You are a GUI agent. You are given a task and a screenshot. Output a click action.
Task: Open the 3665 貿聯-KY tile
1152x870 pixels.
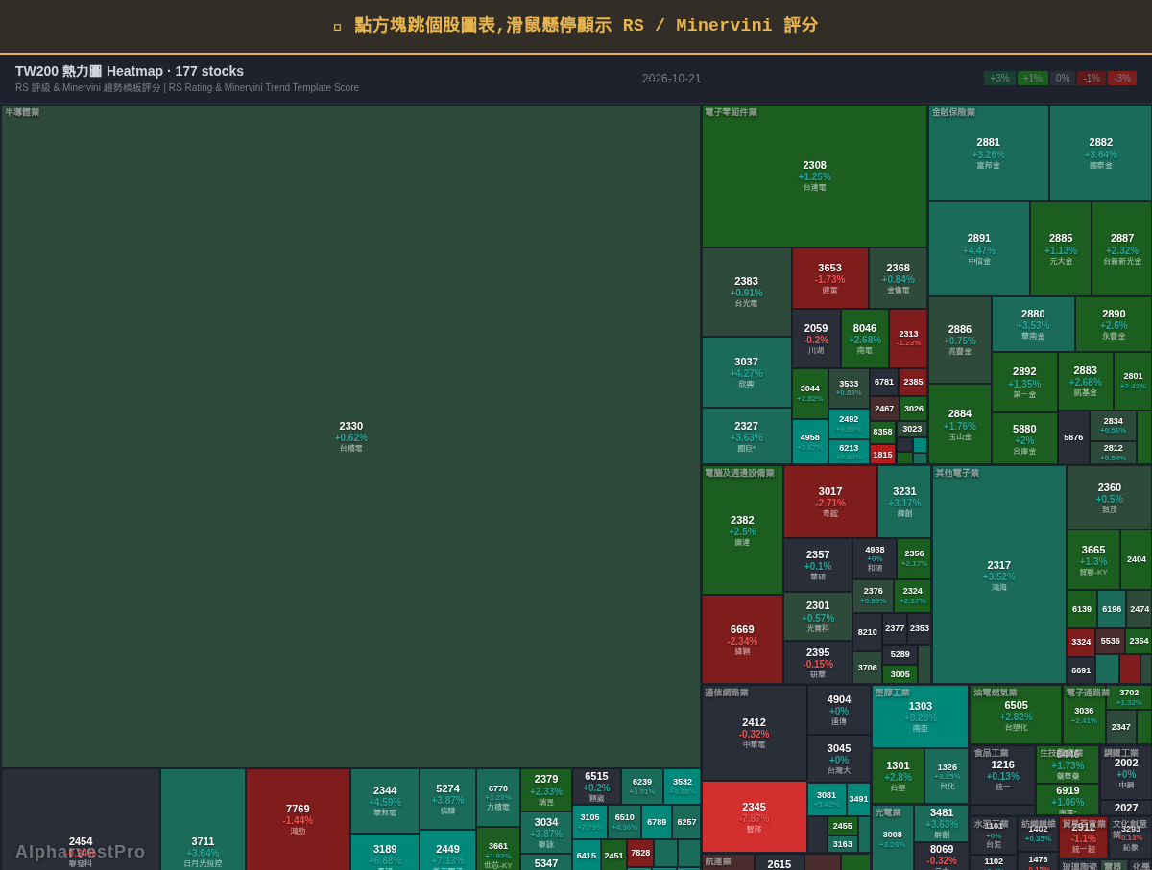coord(1092,559)
